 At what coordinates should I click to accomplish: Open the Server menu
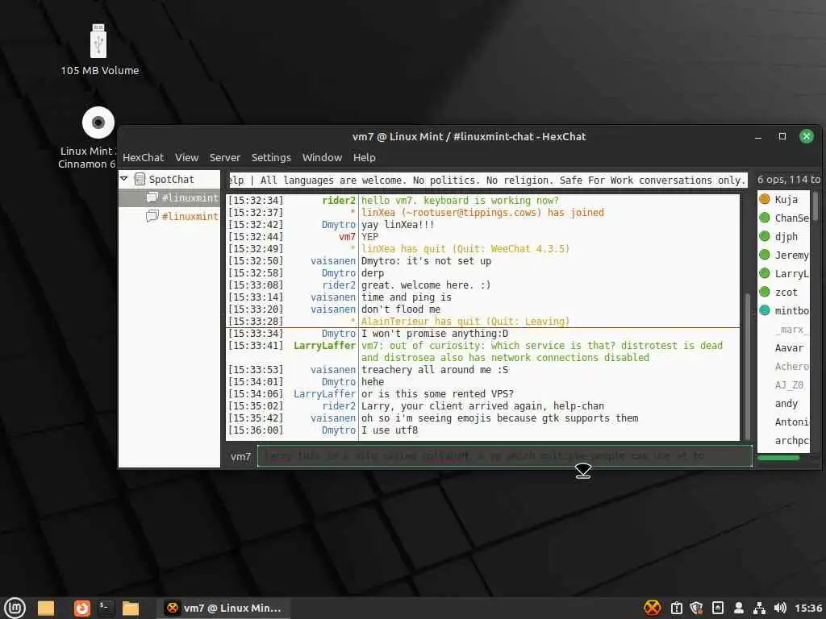coord(224,157)
